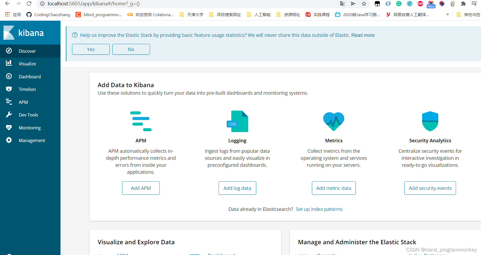Click the help question mark icon in banner
This screenshot has height=255, width=481.
pyautogui.click(x=75, y=35)
